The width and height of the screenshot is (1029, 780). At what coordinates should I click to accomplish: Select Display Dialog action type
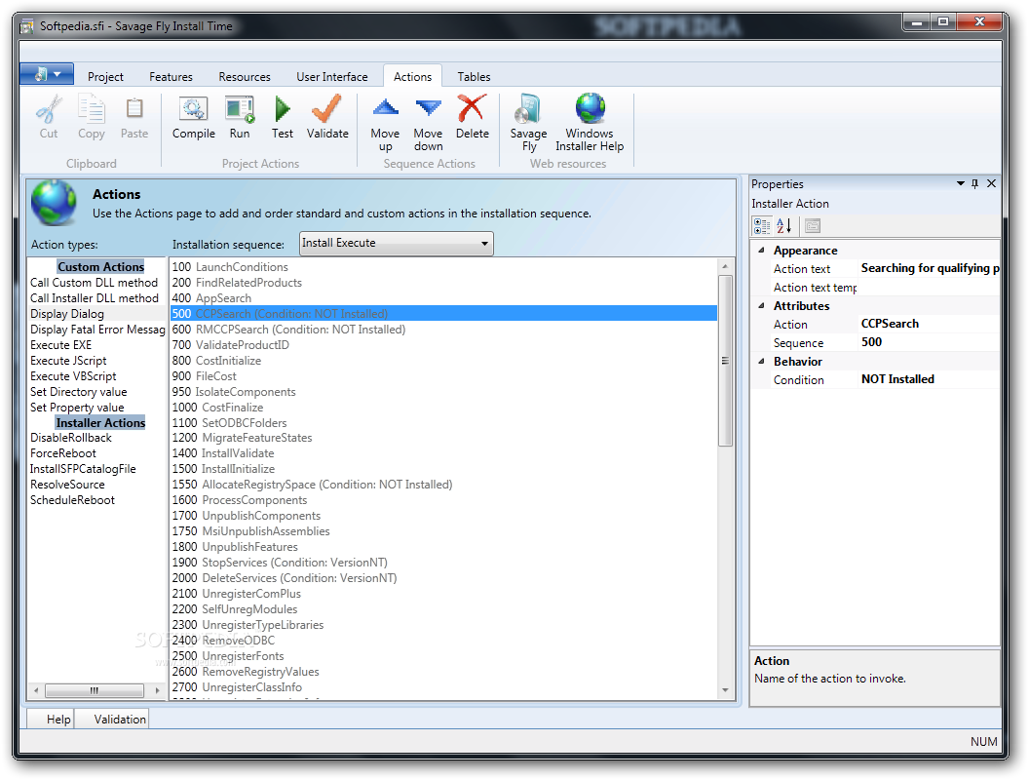[x=67, y=314]
